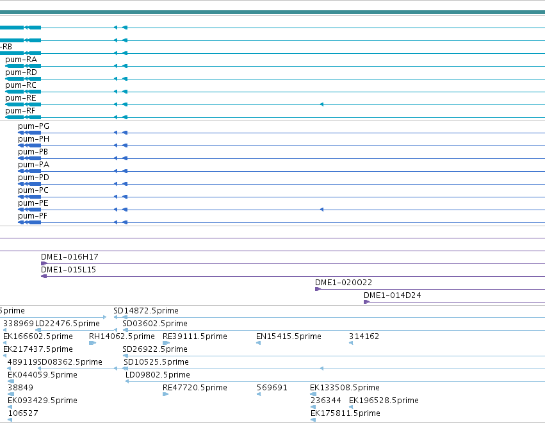Viewport: 545px width, 423px height.
Task: Click the EK175811.5prime EST block
Action: pos(313,420)
